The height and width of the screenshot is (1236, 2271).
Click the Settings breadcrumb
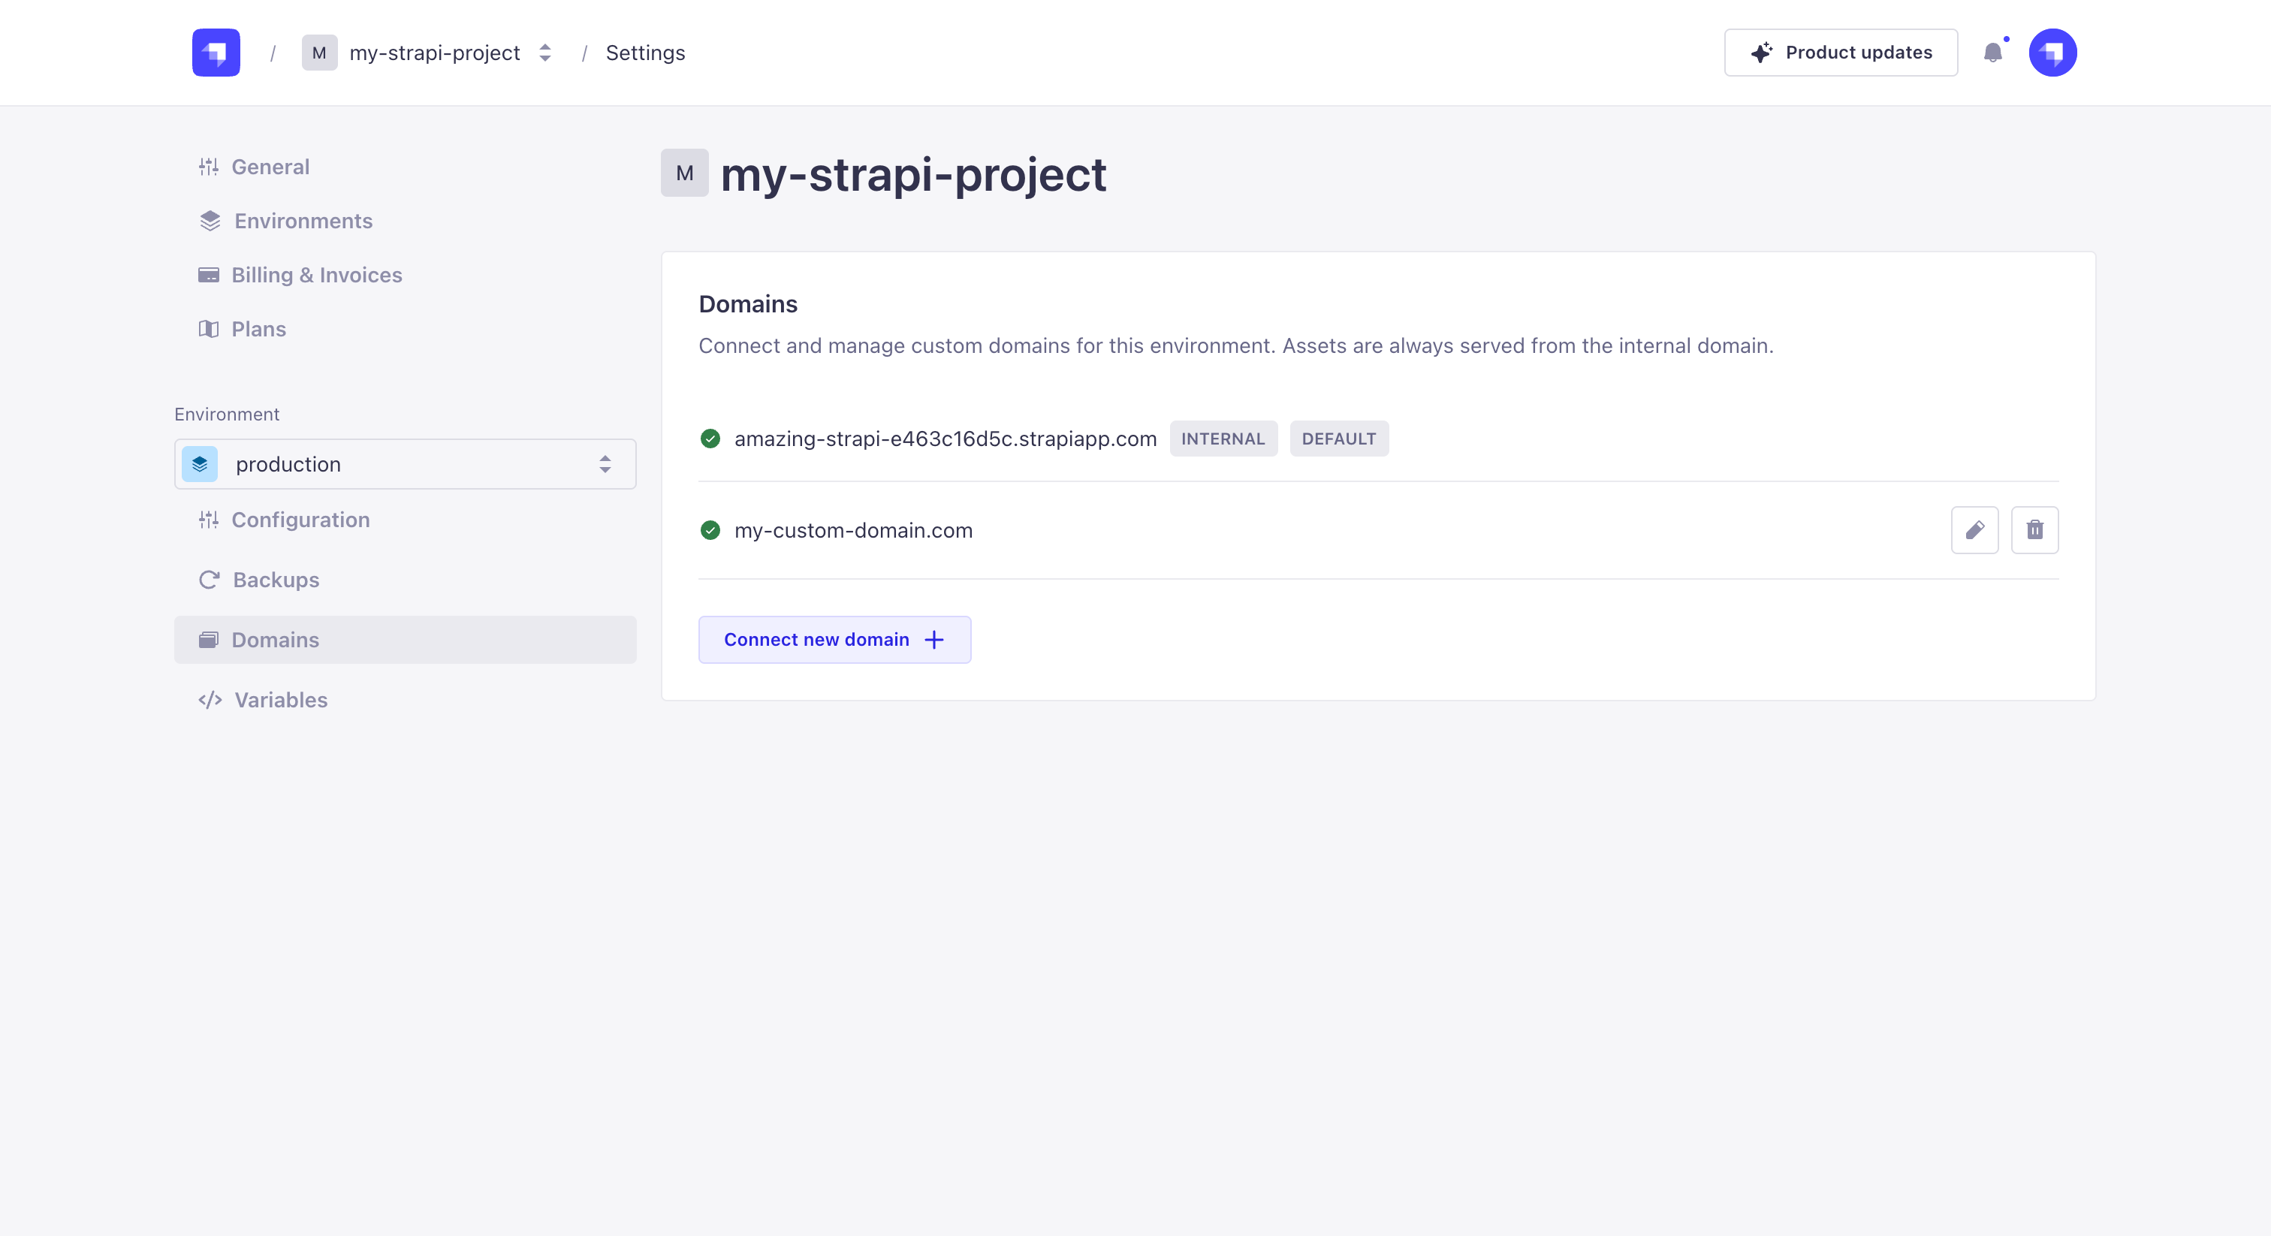click(645, 53)
